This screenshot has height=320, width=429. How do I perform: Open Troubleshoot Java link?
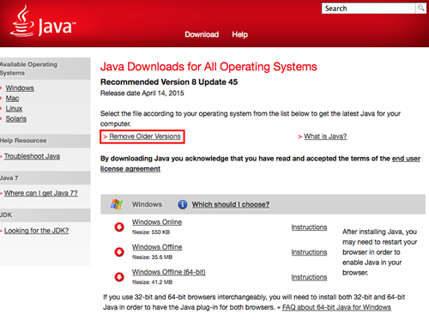(x=32, y=156)
